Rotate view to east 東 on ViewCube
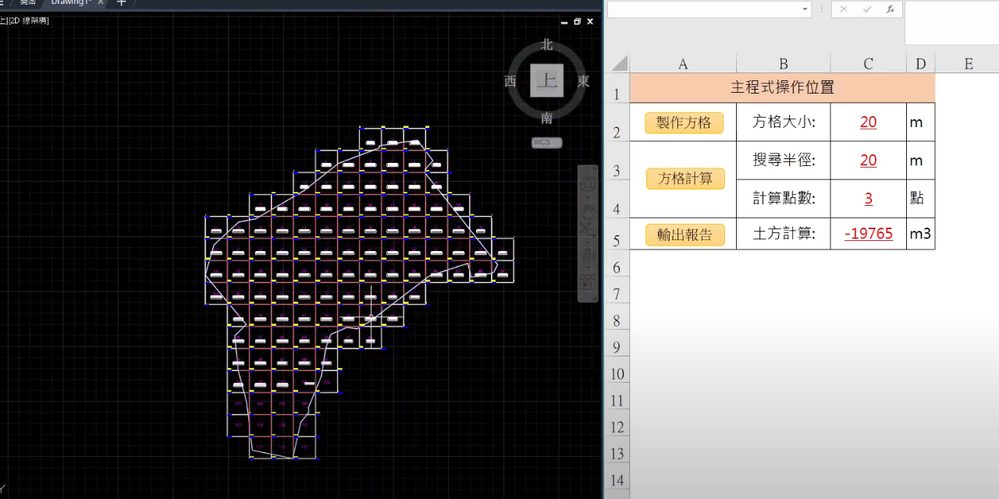 pos(583,81)
